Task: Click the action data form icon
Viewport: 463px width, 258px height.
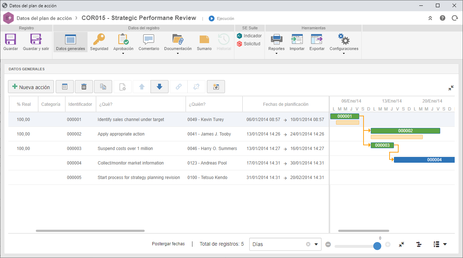Action: pos(65,87)
